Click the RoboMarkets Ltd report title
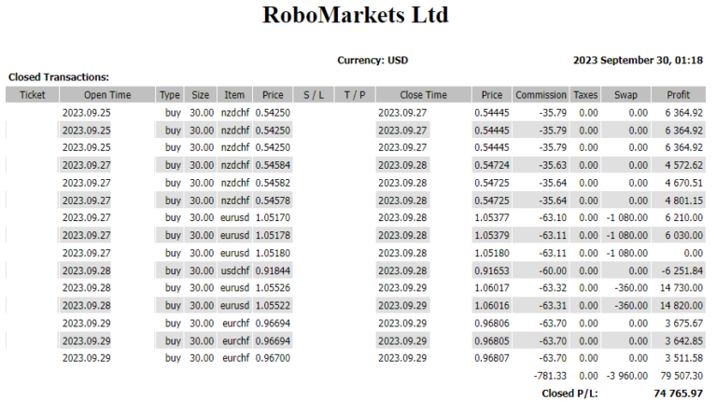Screen dimensions: 717x401 [x=356, y=15]
